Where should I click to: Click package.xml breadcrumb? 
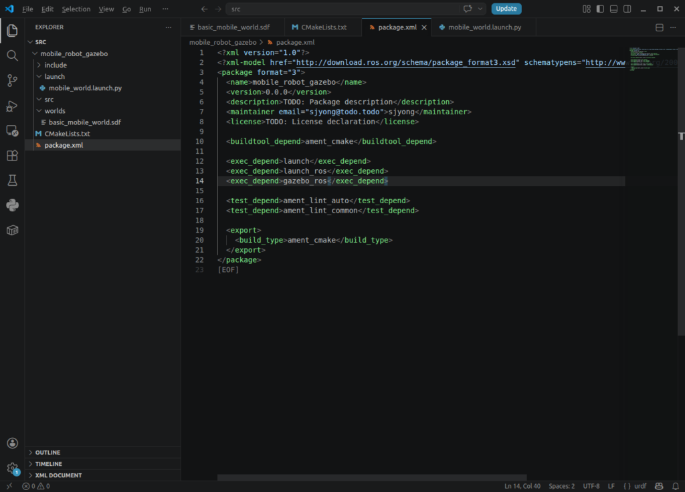click(x=295, y=42)
